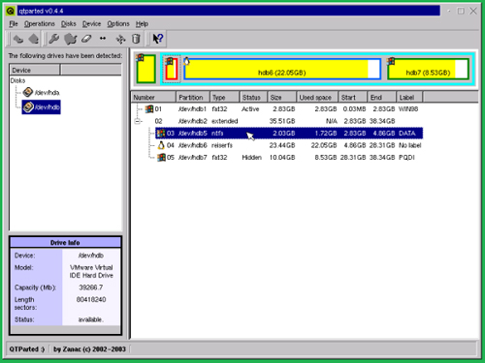This screenshot has height=363, width=485.
Task: Click the 10.04GB size cell
Action: pyautogui.click(x=282, y=158)
